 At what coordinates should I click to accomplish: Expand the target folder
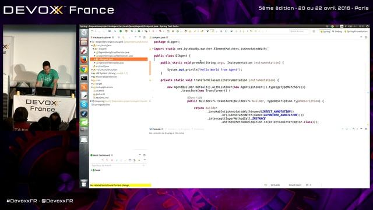[x=92, y=84]
